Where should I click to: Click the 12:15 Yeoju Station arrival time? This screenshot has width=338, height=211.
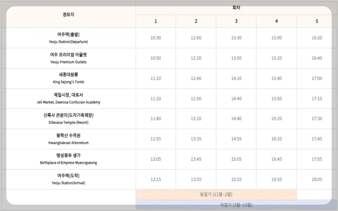[155, 179]
